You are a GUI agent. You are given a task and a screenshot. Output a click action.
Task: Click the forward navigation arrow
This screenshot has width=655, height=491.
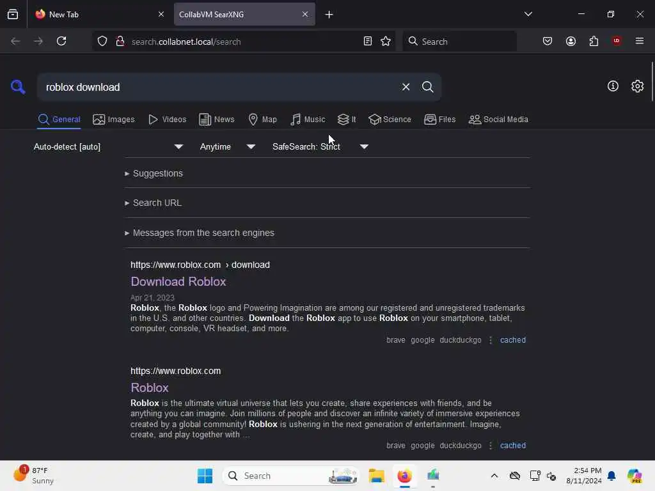pyautogui.click(x=38, y=41)
